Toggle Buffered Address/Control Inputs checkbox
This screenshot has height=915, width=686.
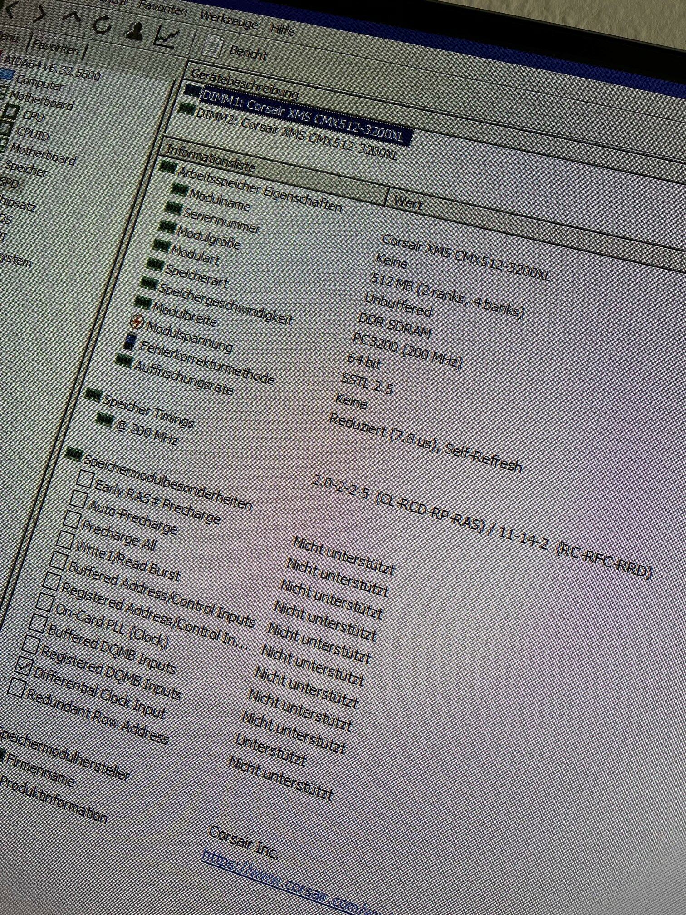point(58,560)
